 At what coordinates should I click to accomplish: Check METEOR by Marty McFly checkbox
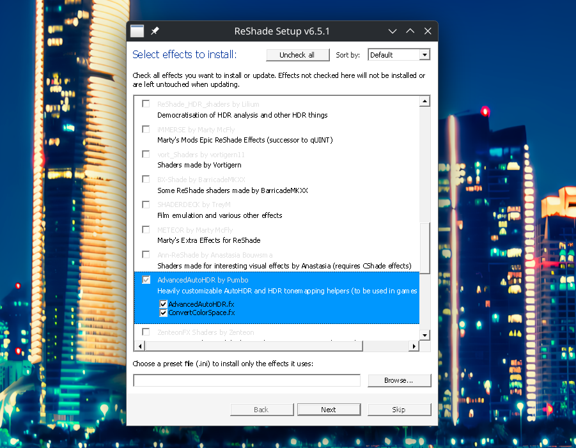click(146, 229)
